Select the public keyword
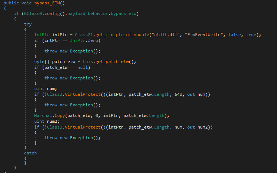 11,3
